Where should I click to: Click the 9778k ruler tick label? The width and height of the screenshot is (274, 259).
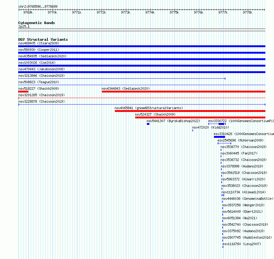tap(248, 12)
